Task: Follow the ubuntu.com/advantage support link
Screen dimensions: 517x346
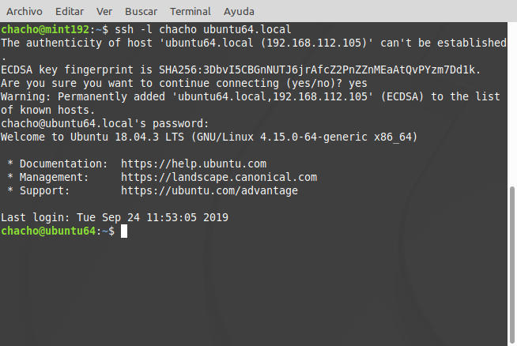Action: 209,190
